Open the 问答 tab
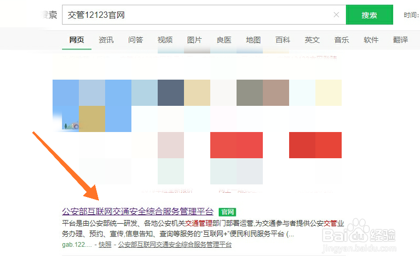The width and height of the screenshot is (420, 263). (x=136, y=40)
